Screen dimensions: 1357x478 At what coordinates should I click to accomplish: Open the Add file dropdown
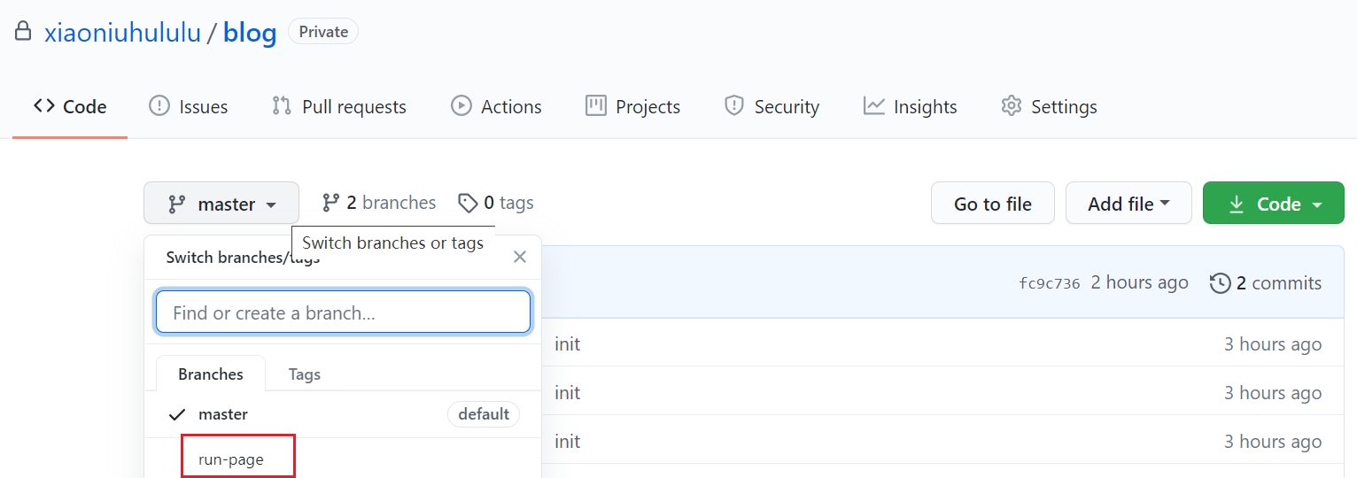[1128, 204]
